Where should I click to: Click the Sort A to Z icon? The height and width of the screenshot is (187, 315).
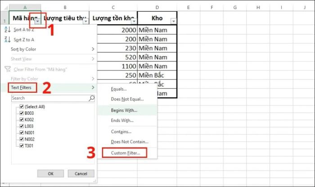click(8, 30)
